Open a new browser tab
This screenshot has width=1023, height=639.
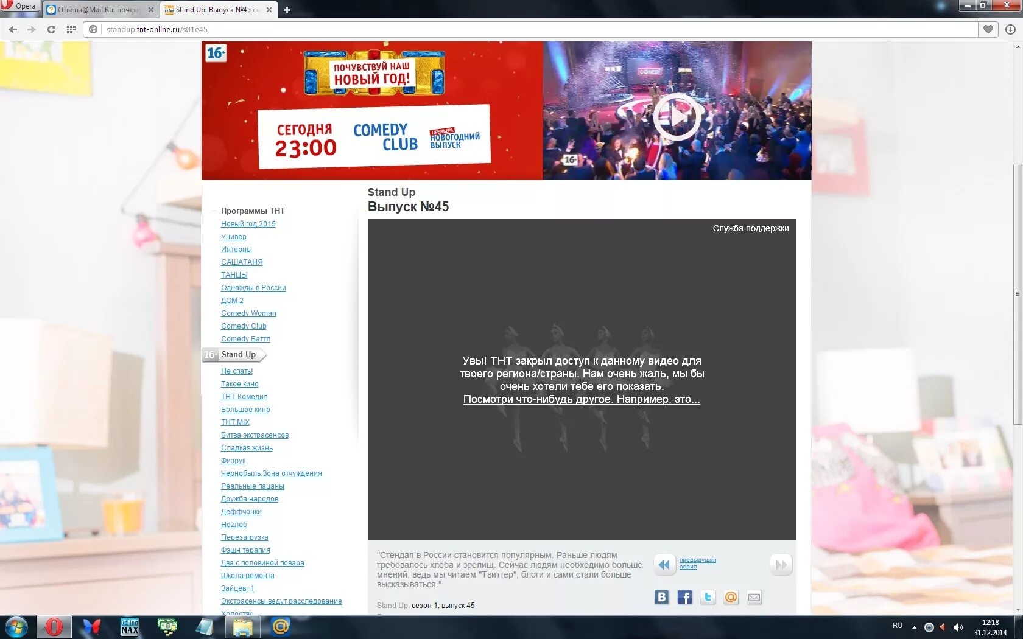point(287,10)
